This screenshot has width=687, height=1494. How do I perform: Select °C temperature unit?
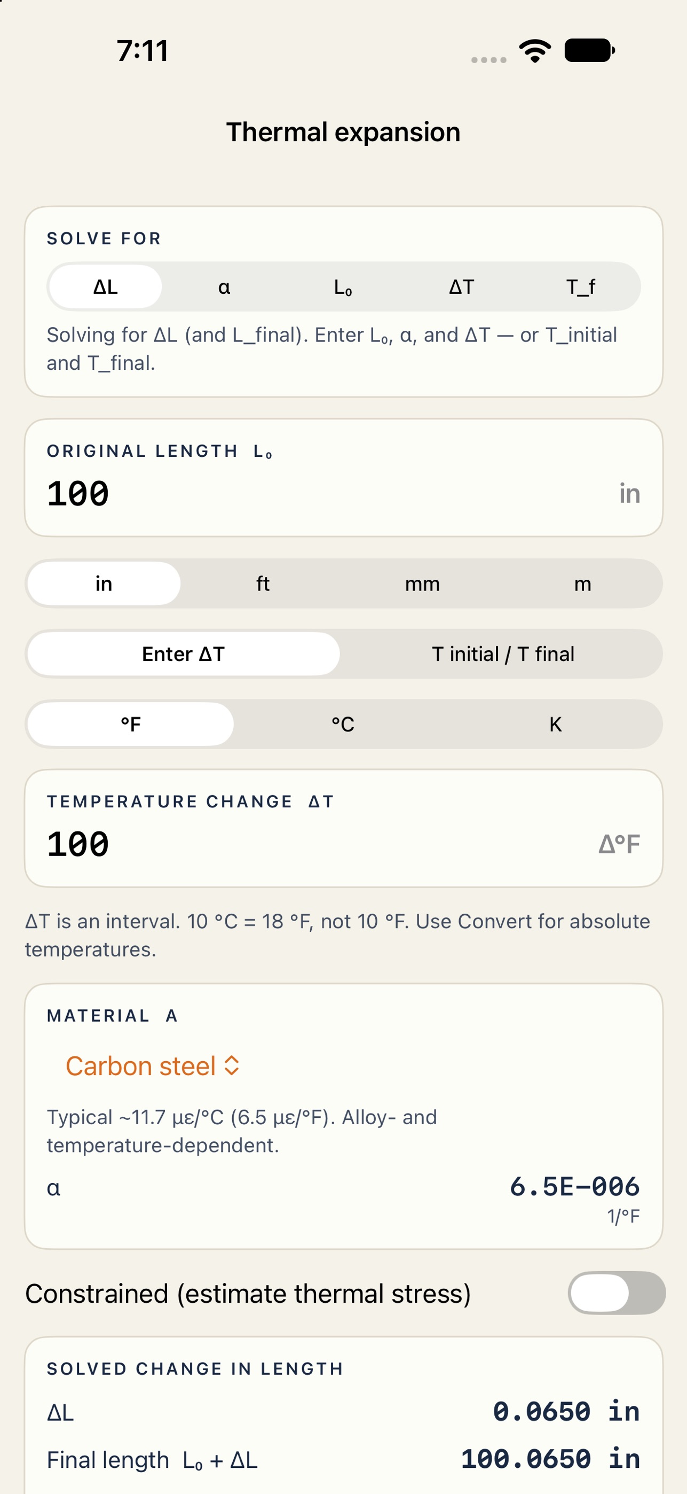tap(343, 724)
